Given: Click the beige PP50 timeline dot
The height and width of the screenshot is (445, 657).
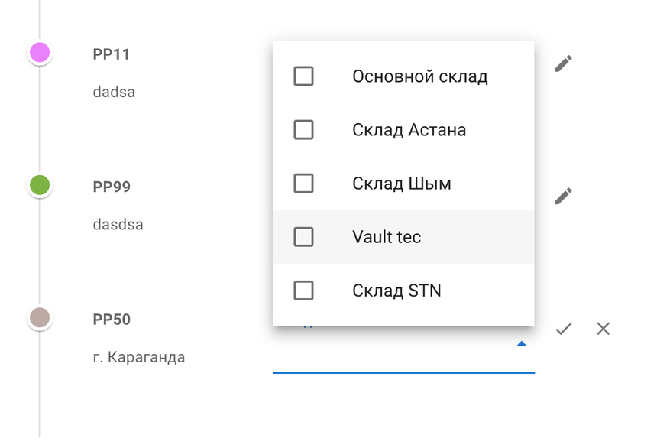Looking at the screenshot, I should coord(39,317).
